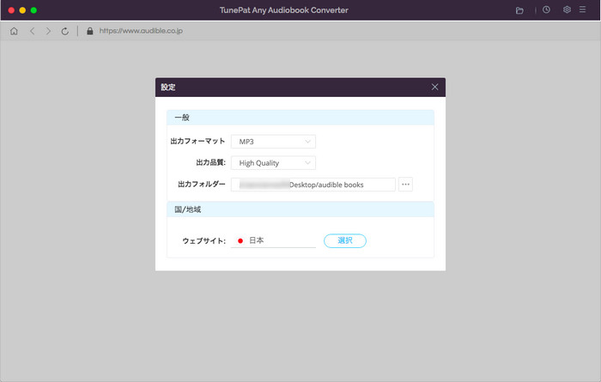Image resolution: width=601 pixels, height=382 pixels.
Task: Open the output folder icon in title bar
Action: (x=519, y=10)
